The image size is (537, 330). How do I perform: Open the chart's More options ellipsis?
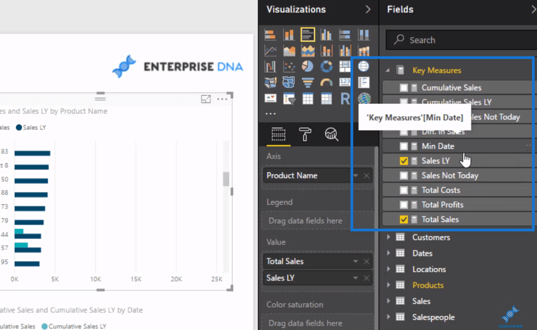(222, 99)
